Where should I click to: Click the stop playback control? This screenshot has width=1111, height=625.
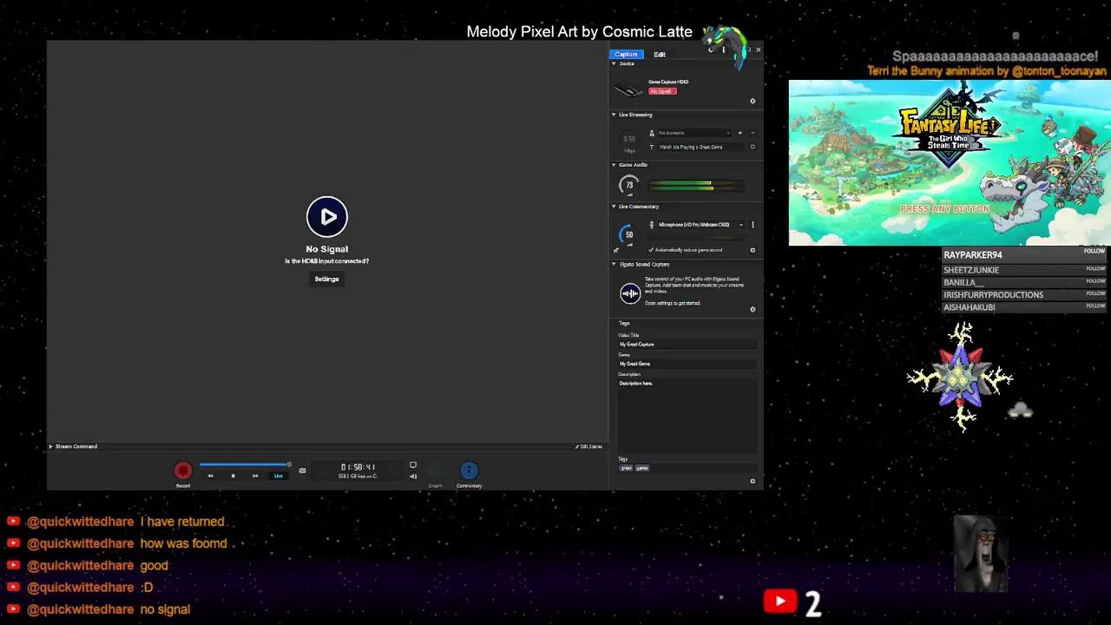click(233, 476)
